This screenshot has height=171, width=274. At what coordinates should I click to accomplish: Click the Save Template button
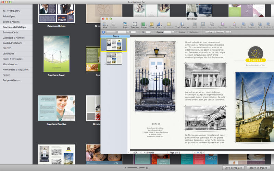click(x=233, y=168)
